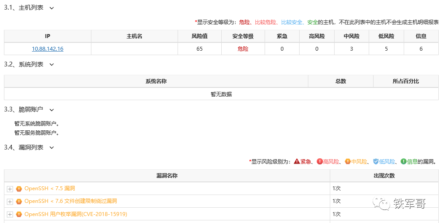The height and width of the screenshot is (223, 440).
Task: Click the 比较危险 label in the security legend
Action: [265, 22]
